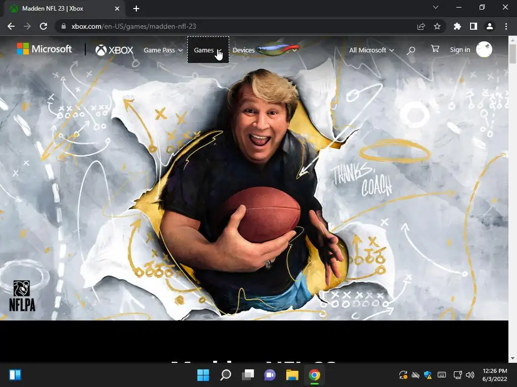View site information lock icon
The height and width of the screenshot is (387, 517).
(64, 26)
